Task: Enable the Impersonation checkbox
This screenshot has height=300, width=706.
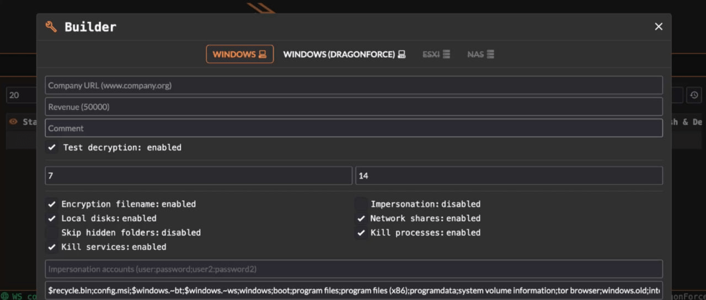Action: click(x=361, y=204)
